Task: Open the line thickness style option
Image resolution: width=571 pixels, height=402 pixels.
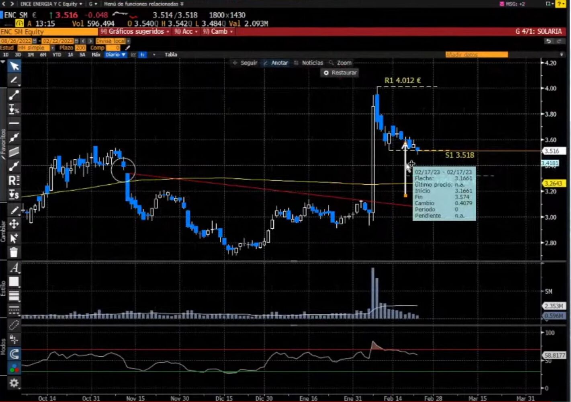Action: point(14,296)
